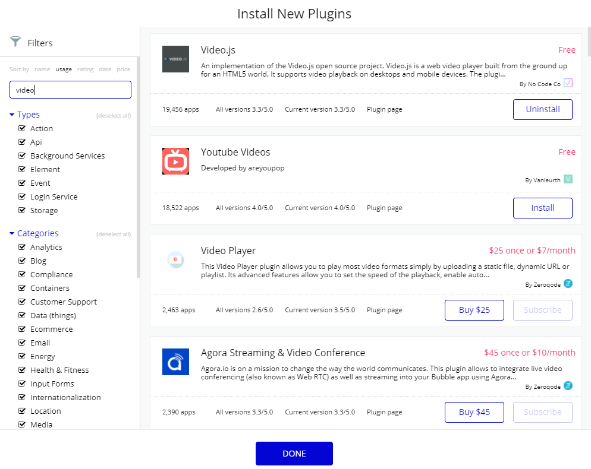The width and height of the screenshot is (591, 469).
Task: Sort plugins by date
Action: [x=105, y=69]
